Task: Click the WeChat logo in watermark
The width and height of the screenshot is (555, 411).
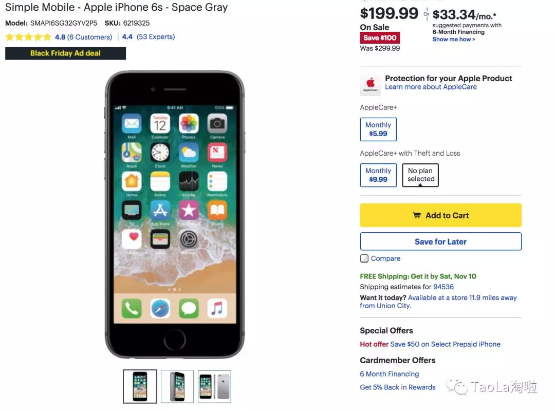Action: [x=457, y=386]
